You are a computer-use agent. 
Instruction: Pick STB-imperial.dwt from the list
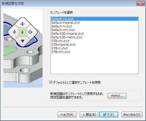click(x=95, y=44)
